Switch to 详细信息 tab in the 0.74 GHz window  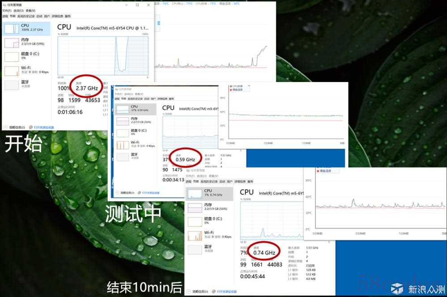(x=240, y=181)
